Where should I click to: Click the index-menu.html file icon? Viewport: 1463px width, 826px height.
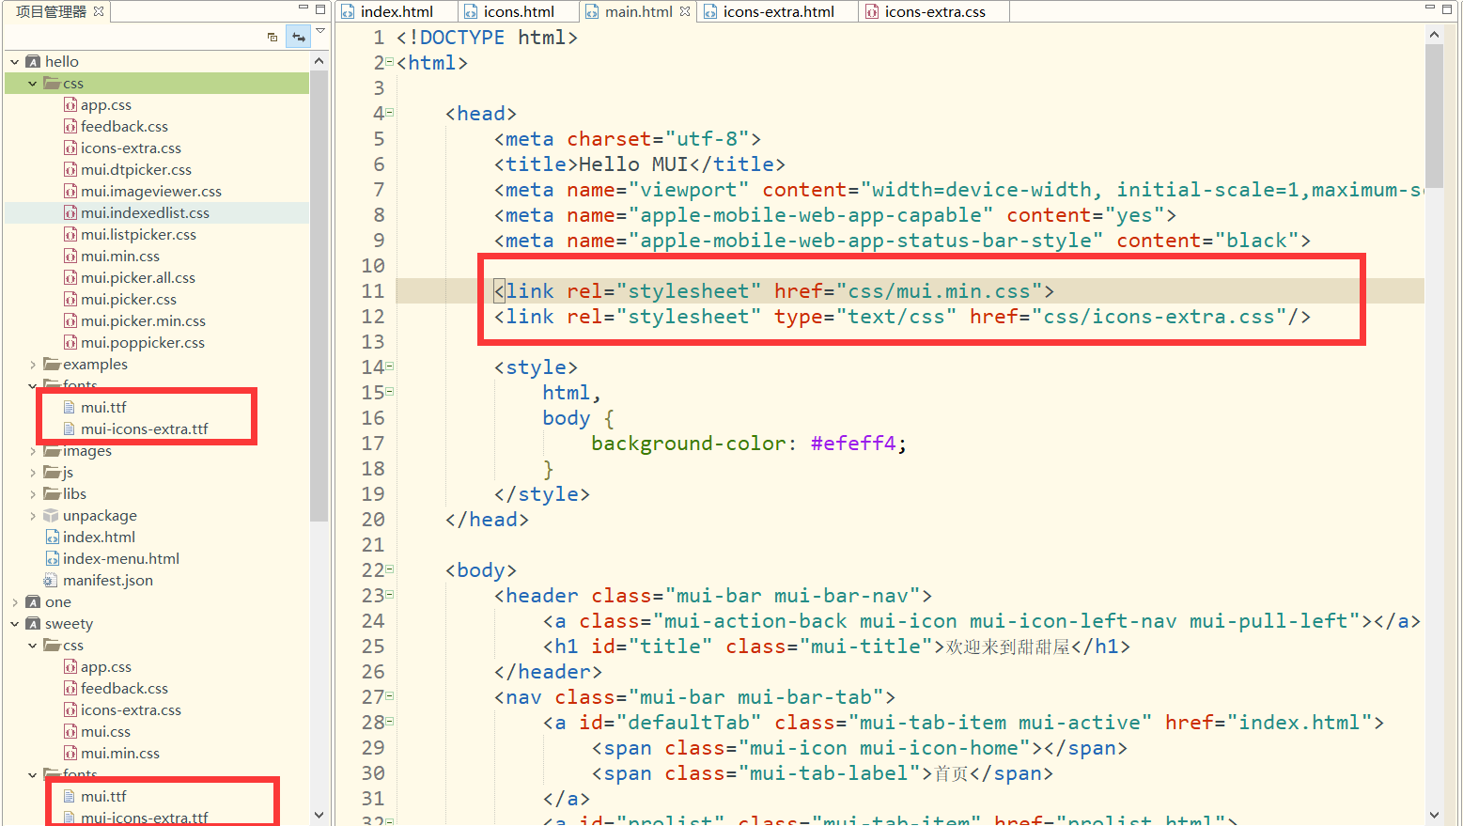53,559
